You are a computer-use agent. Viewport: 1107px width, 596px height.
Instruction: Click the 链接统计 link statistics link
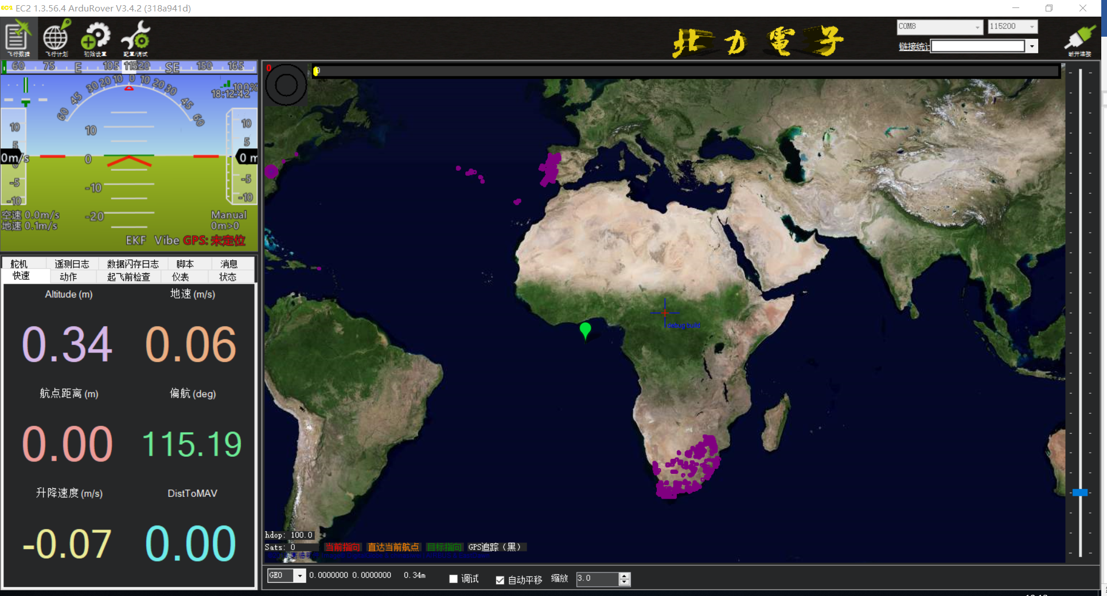pos(913,46)
